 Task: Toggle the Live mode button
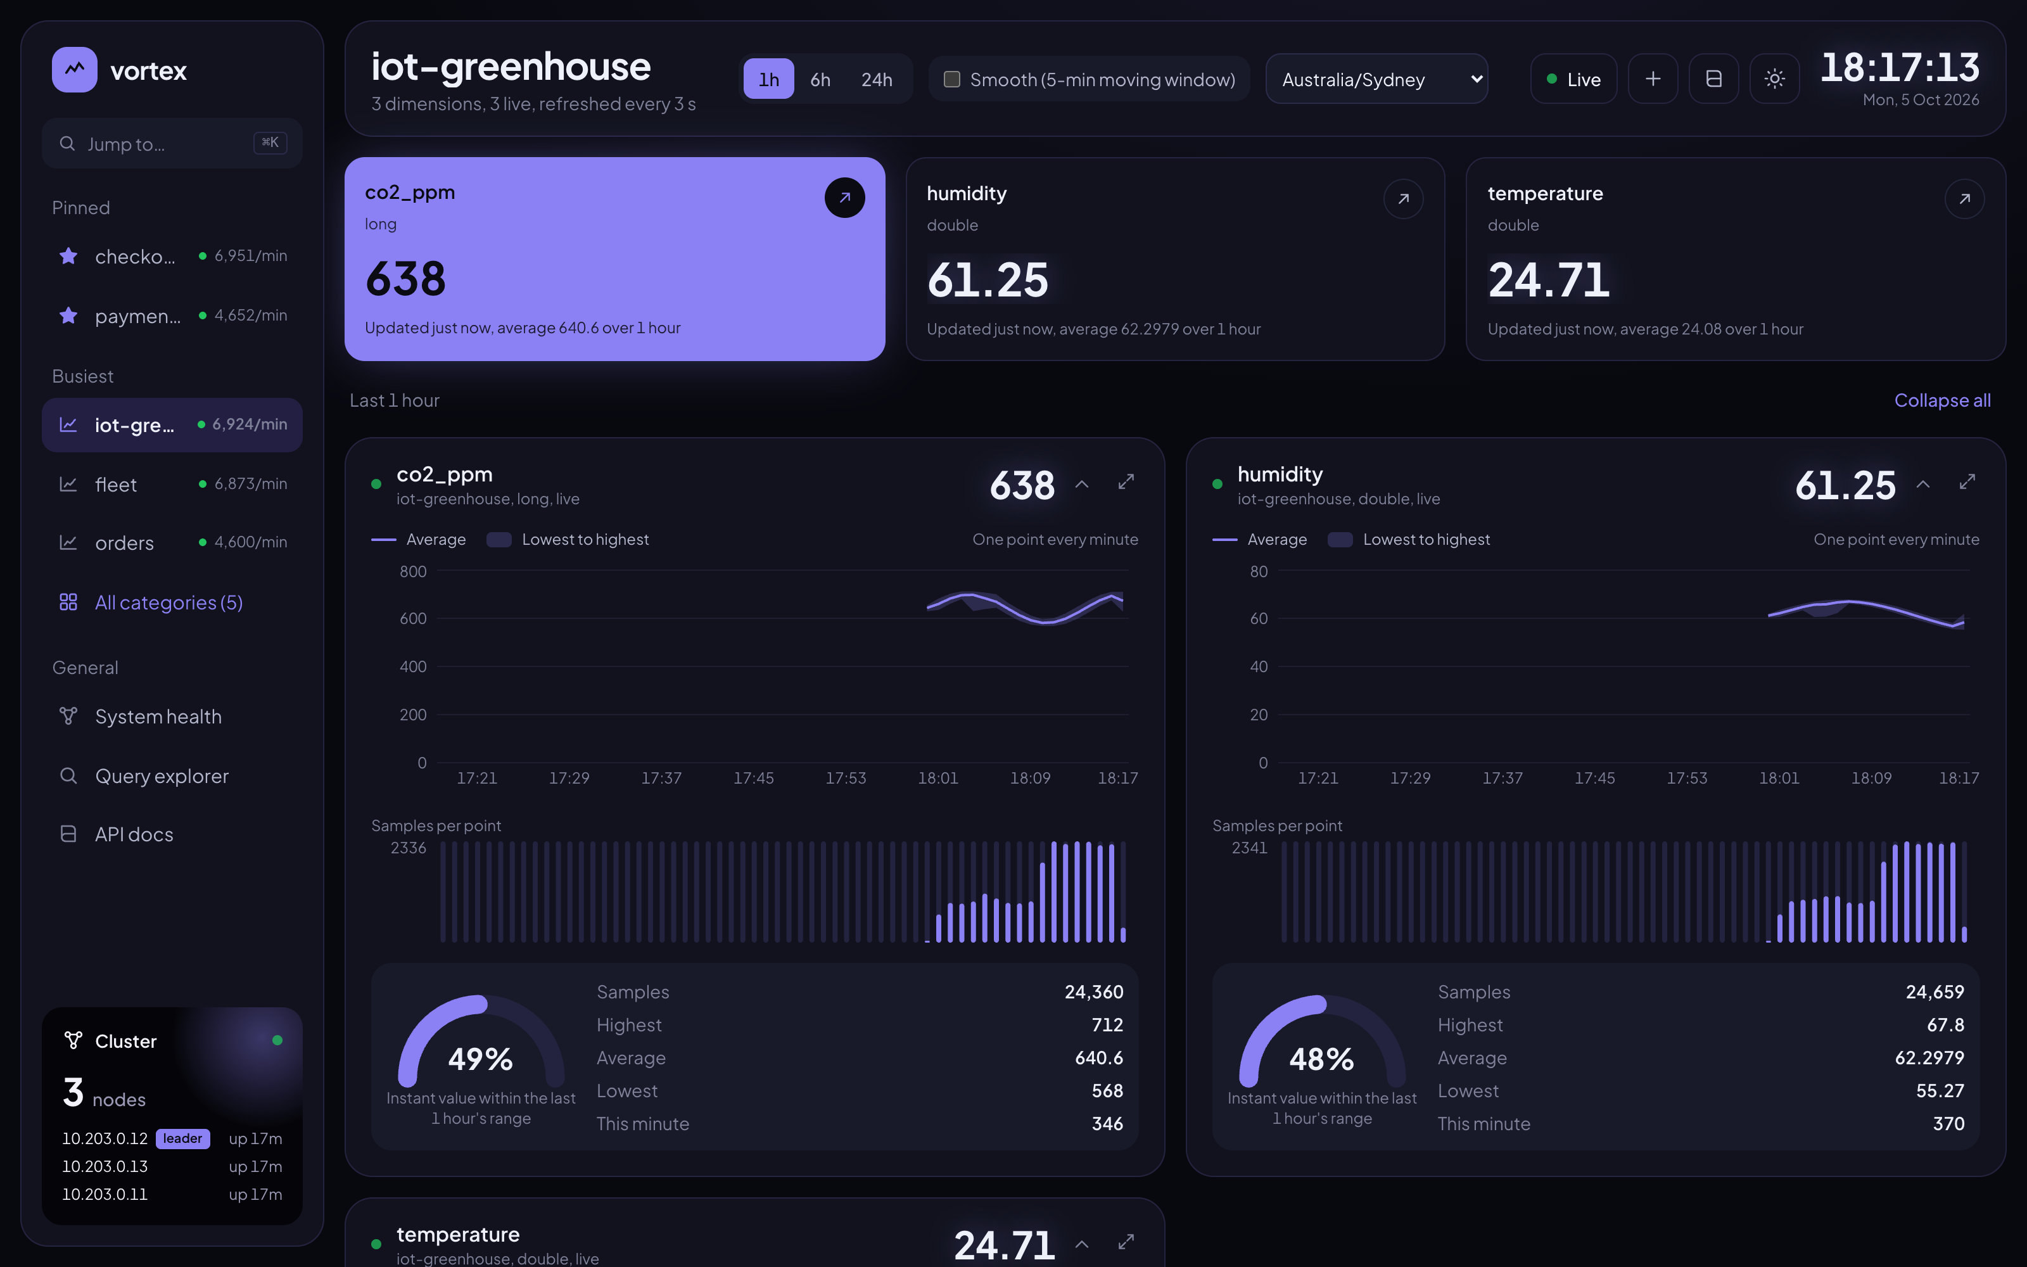point(1573,79)
